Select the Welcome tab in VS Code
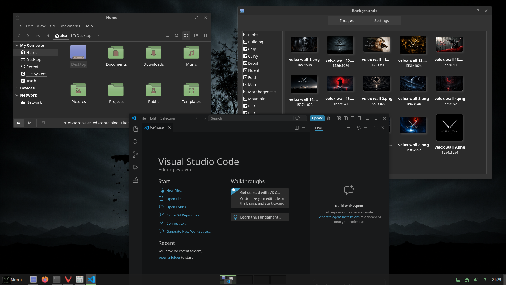The width and height of the screenshot is (506, 285). [157, 128]
